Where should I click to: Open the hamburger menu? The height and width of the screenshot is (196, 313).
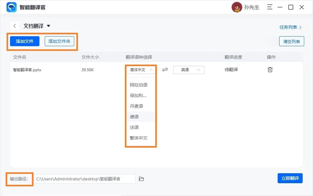pyautogui.click(x=269, y=7)
